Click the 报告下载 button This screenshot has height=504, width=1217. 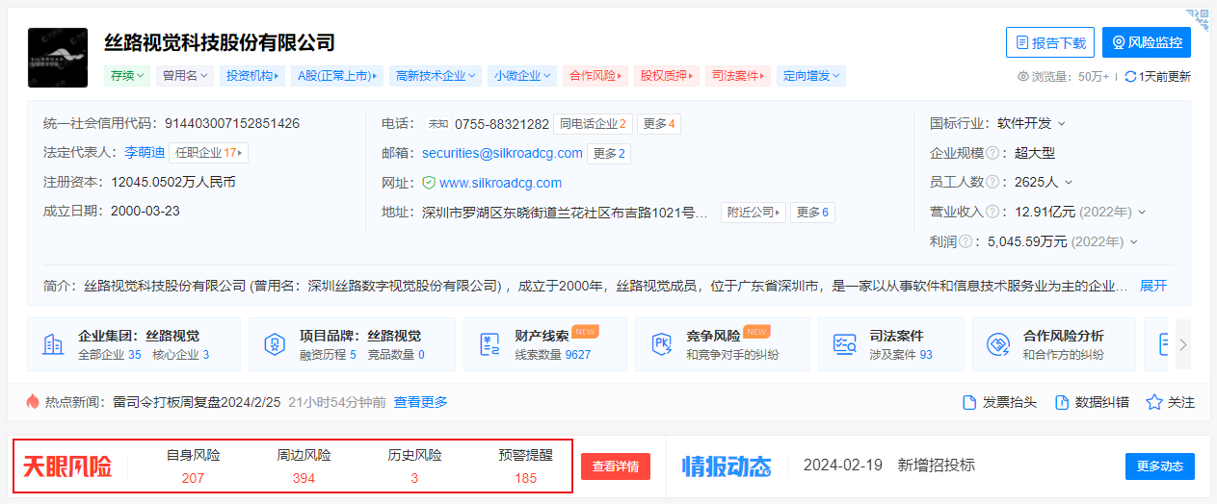pos(1050,42)
